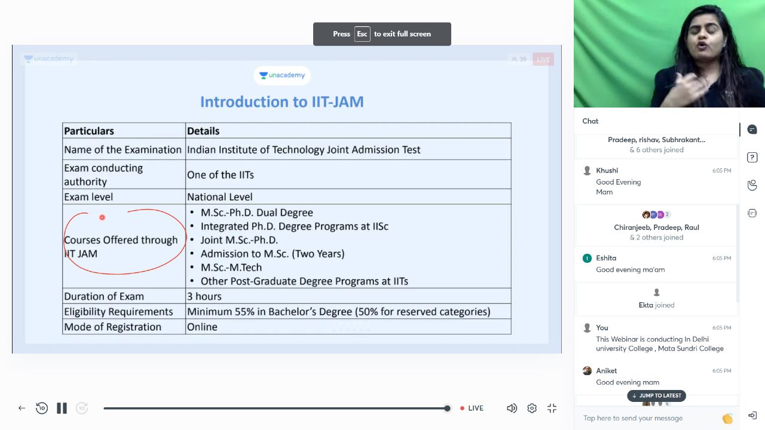The height and width of the screenshot is (430, 765).
Task: Click the video progress slider handle
Action: (447, 408)
